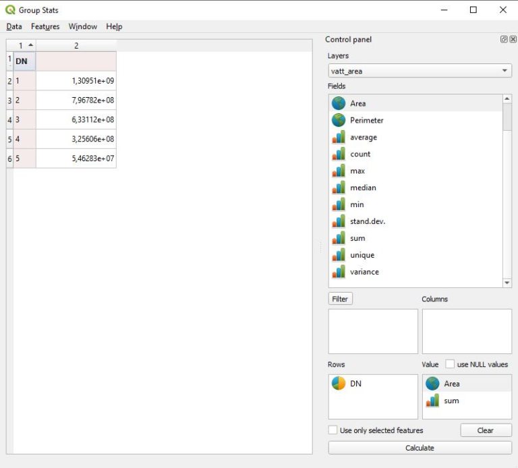Viewport: 518px width, 468px height.
Task: Click column 1 header sort arrow
Action: click(x=30, y=45)
